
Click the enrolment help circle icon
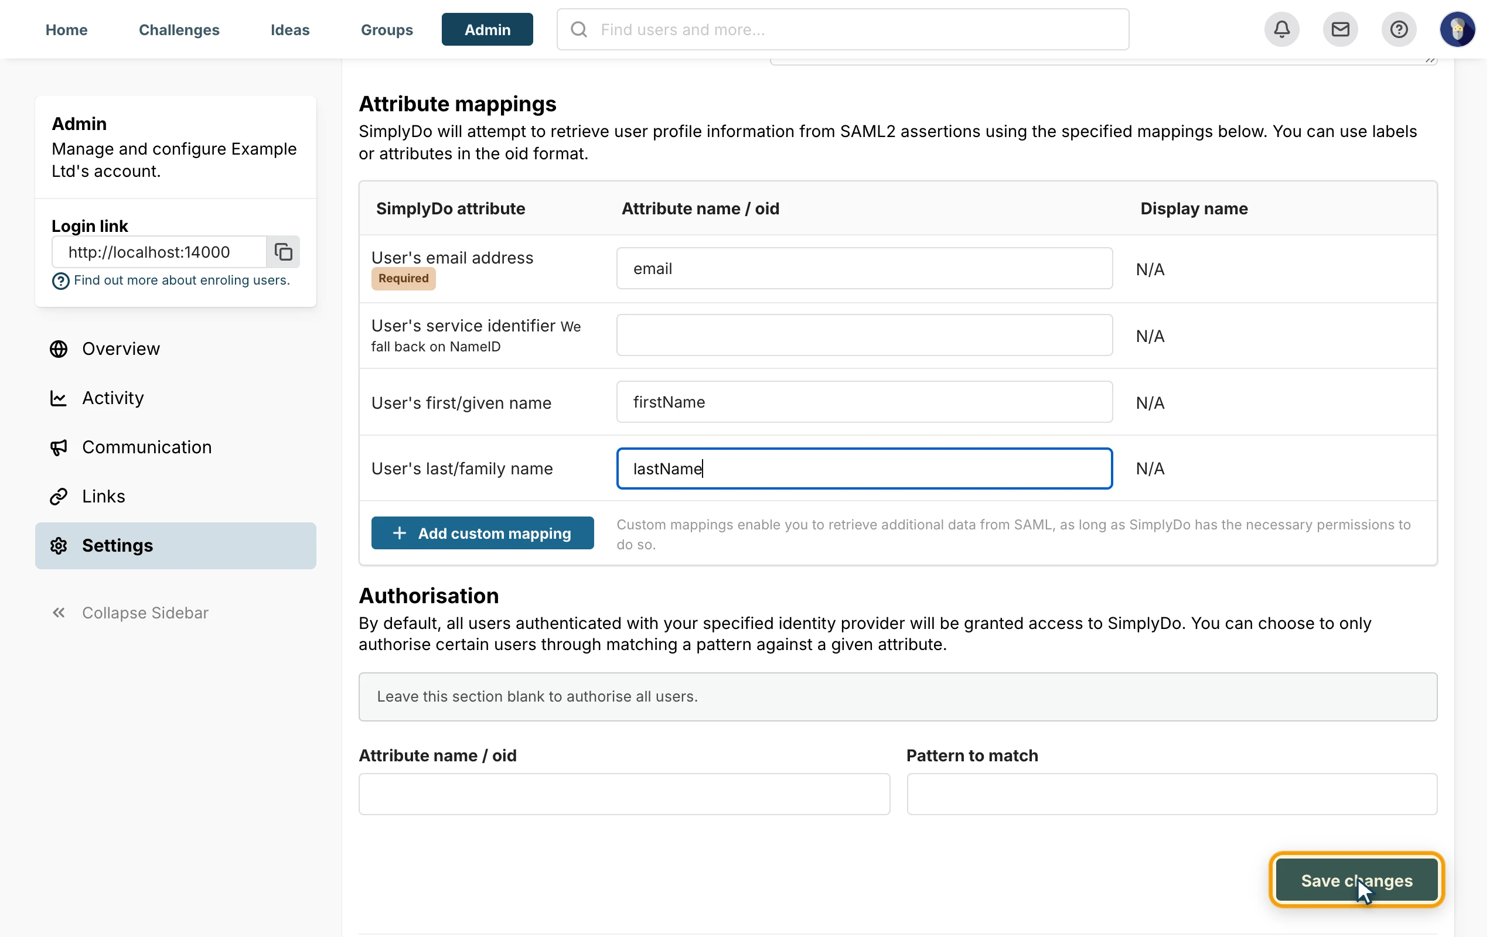[x=60, y=281]
